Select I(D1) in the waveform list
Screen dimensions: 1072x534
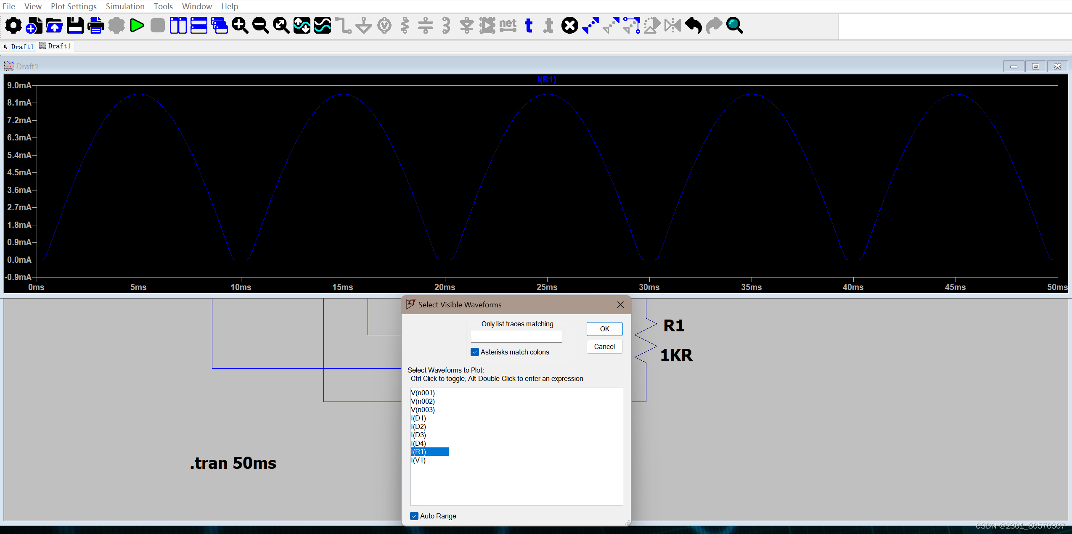coord(418,418)
